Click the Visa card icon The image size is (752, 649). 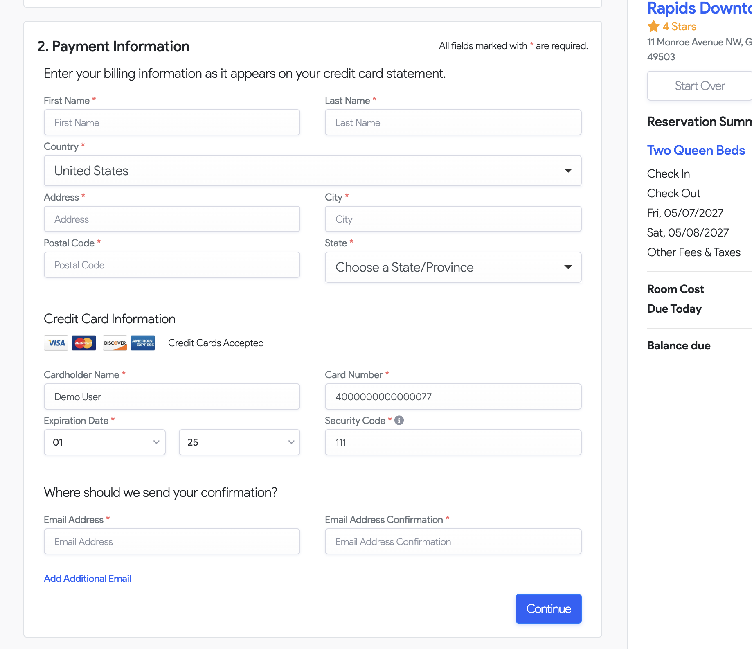click(x=56, y=343)
